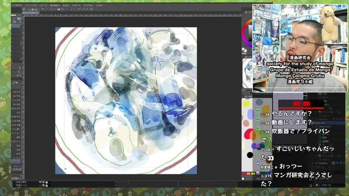Toggle the lock on 生地上部分 track
Screen dimensions: 349x196
click(46, 182)
